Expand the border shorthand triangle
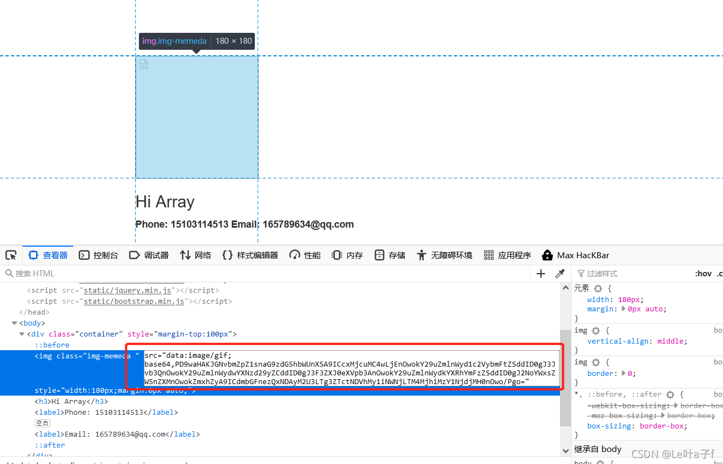This screenshot has width=723, height=464. click(x=625, y=373)
